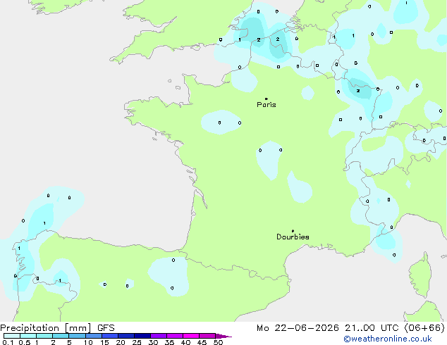Click the legend value 25
Viewport: 447px width, 345px height.
pyautogui.click(x=137, y=342)
